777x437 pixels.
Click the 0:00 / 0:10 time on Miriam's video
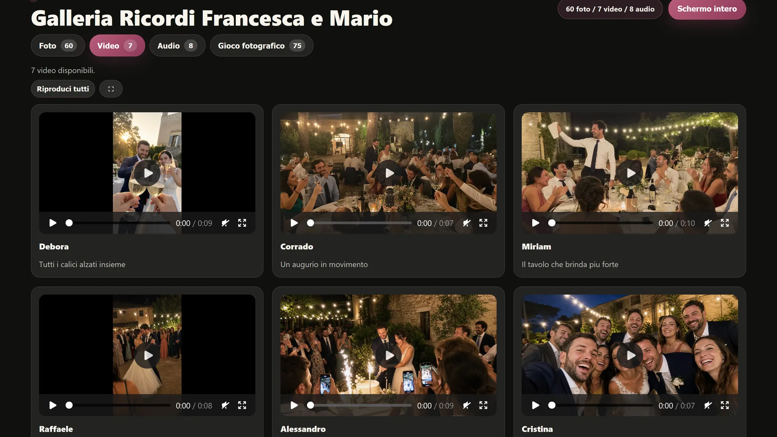676,223
